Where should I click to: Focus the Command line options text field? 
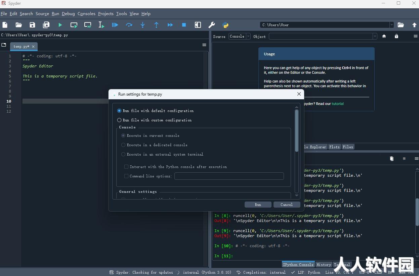pyautogui.click(x=229, y=176)
